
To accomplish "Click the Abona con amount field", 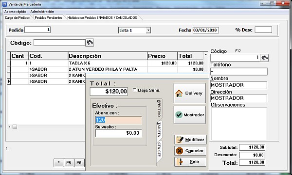I will click(x=118, y=120).
